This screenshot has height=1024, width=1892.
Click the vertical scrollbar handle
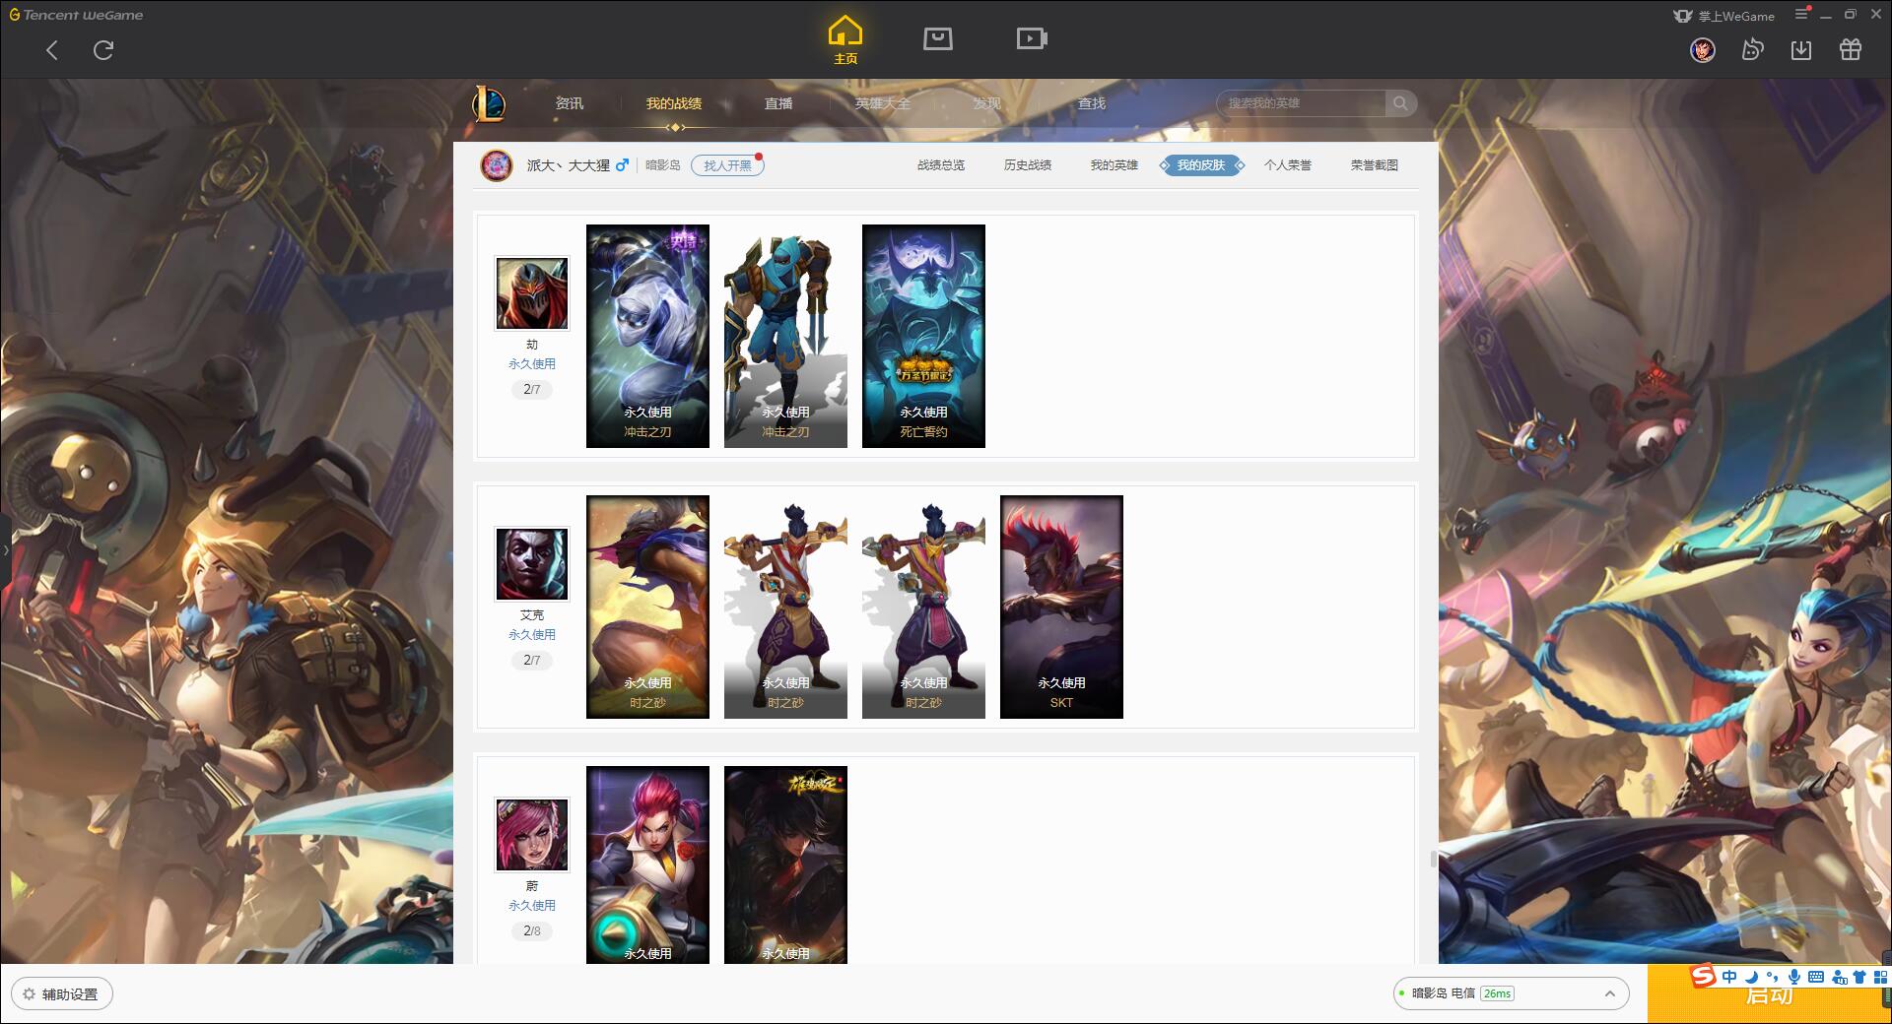[x=1434, y=859]
